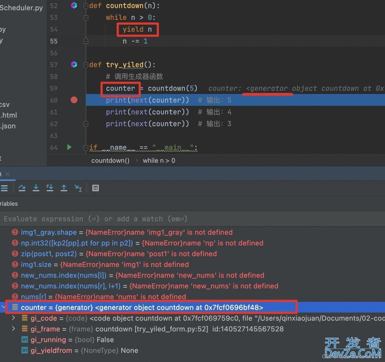Collapse the while loop fold marker at line 53

[x=86, y=17]
